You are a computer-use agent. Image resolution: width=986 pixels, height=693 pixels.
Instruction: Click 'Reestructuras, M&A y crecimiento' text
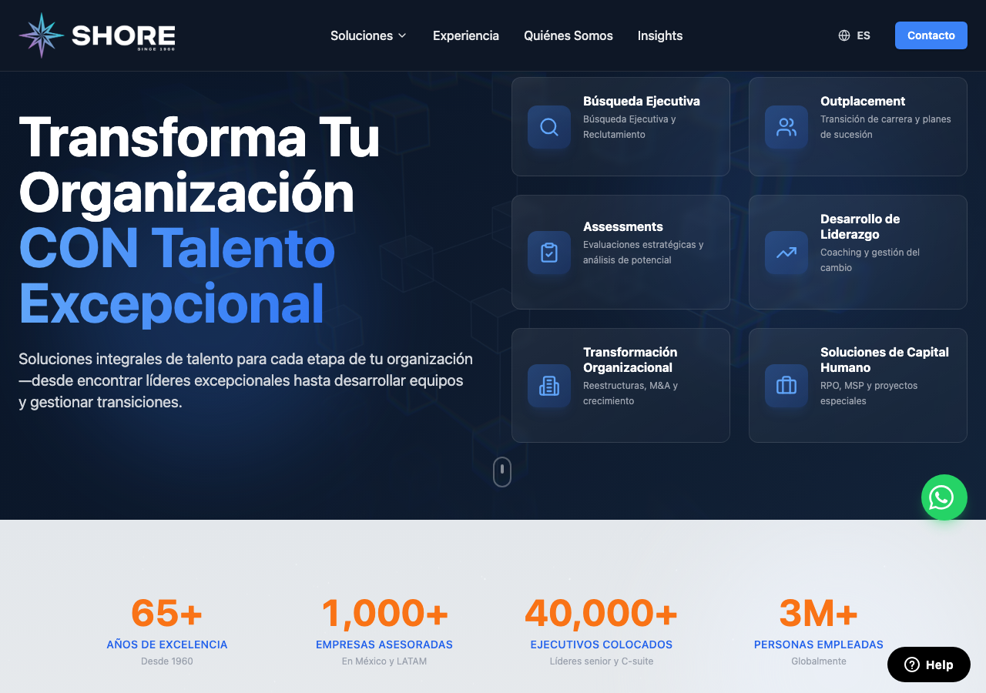click(631, 393)
